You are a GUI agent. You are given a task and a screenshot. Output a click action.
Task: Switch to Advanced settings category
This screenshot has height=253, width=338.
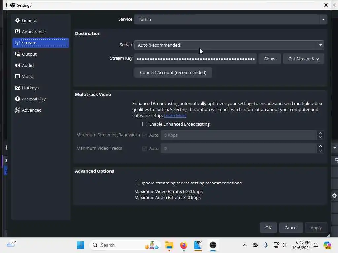coord(41,110)
